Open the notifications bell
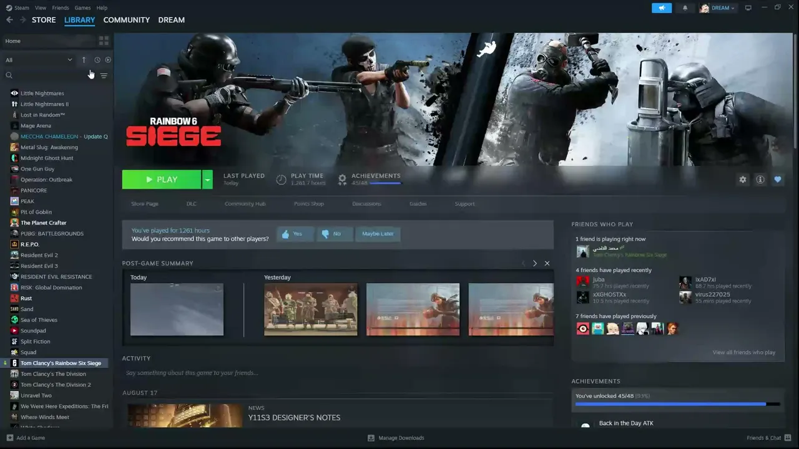This screenshot has width=799, height=449. tap(685, 8)
